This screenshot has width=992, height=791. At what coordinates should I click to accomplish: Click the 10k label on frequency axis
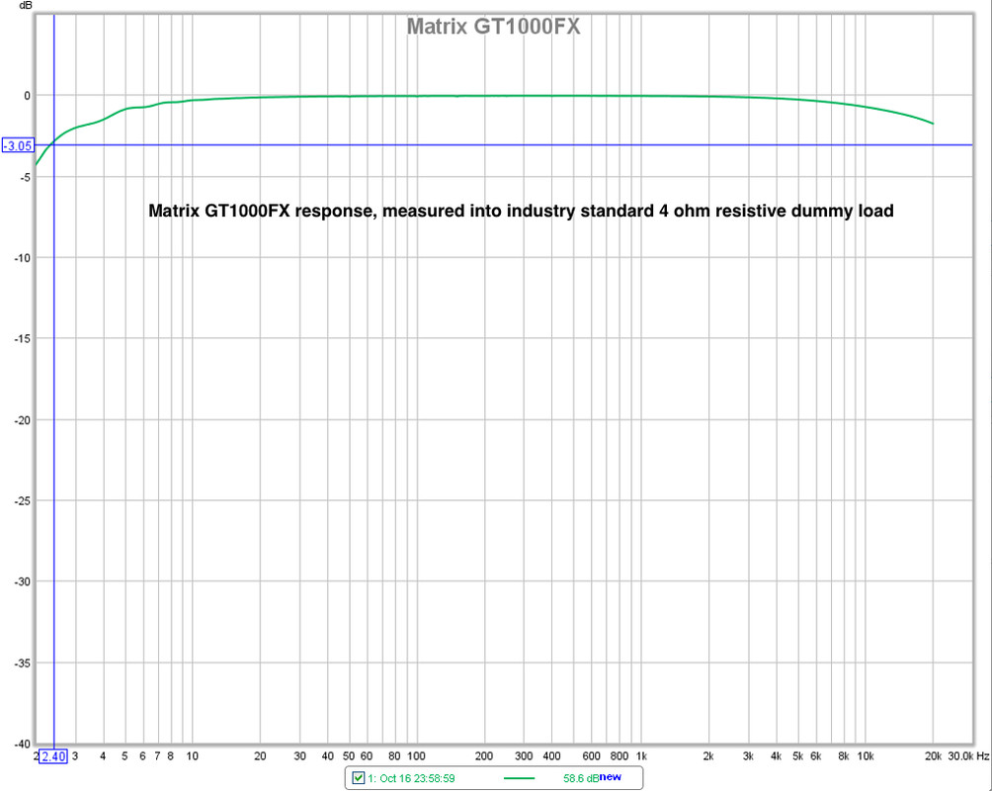865,756
